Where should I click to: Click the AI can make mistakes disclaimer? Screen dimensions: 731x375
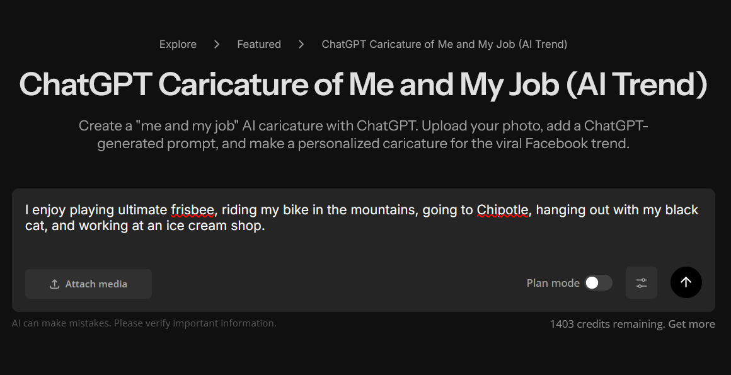click(x=144, y=323)
